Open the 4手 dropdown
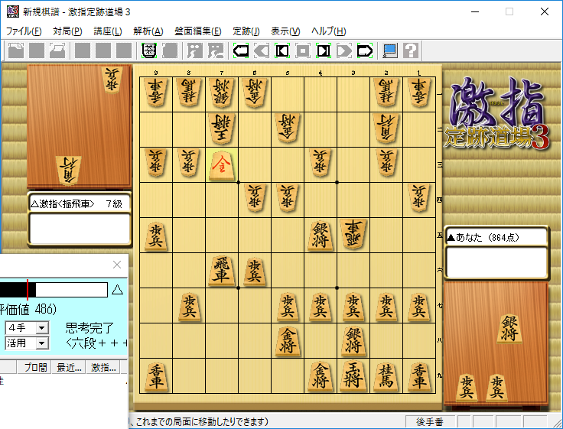 point(41,328)
